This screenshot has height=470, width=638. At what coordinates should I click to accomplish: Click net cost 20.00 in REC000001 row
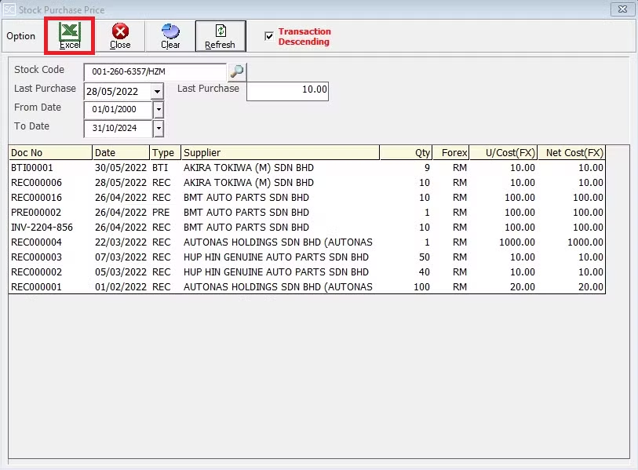click(x=591, y=287)
